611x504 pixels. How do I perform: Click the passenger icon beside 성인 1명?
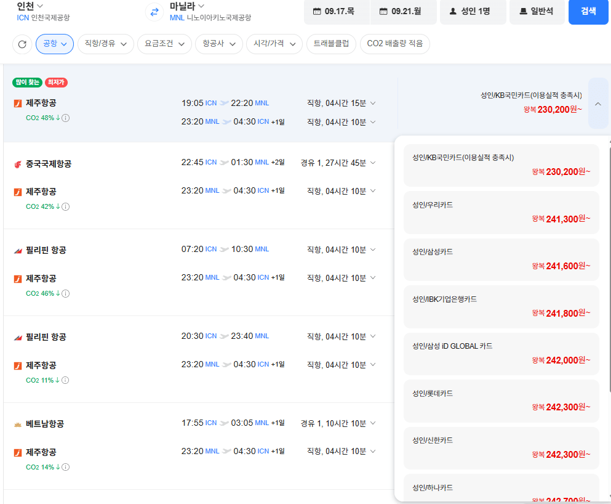click(453, 11)
